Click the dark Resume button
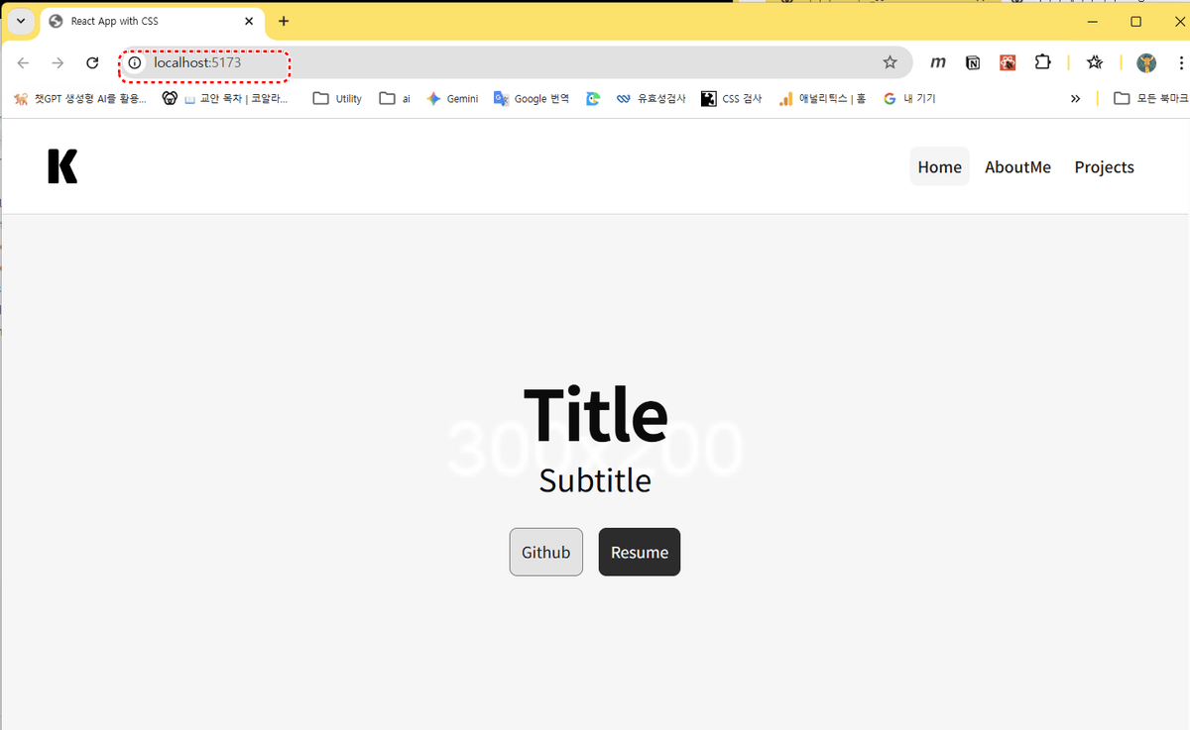This screenshot has height=730, width=1190. click(x=640, y=552)
